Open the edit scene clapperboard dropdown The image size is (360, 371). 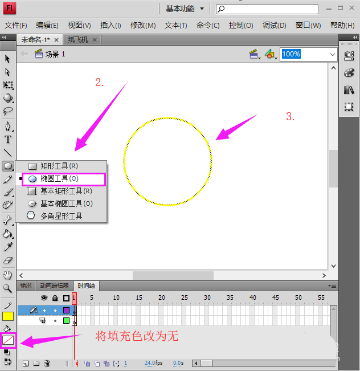[x=255, y=54]
